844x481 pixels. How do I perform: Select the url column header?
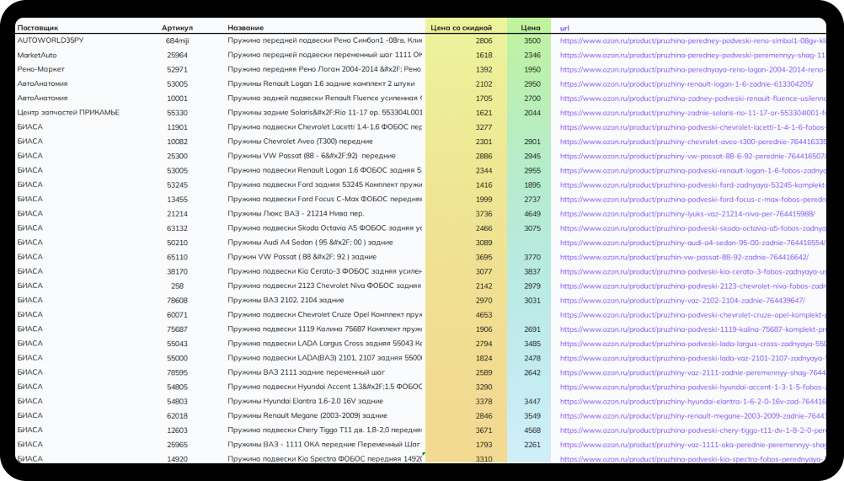(564, 28)
